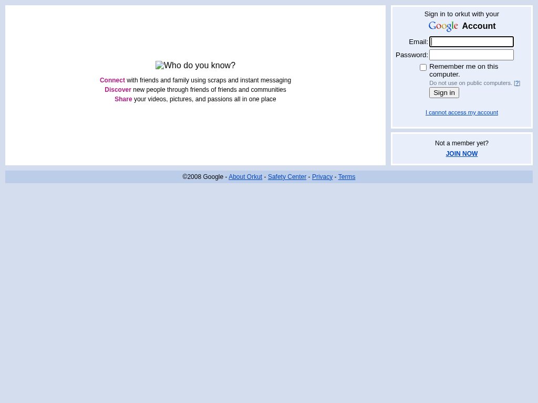Click 'Not a member yet?' text

point(461,143)
